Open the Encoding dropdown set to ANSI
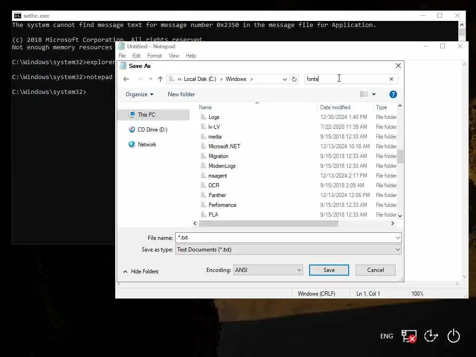The image size is (476, 357). [x=268, y=270]
